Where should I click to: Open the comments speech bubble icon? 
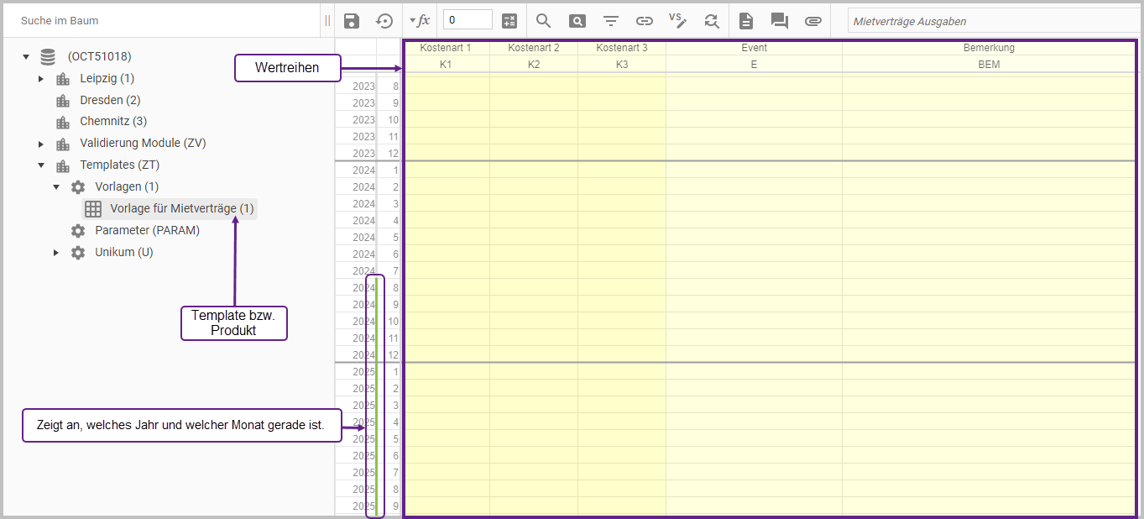779,21
